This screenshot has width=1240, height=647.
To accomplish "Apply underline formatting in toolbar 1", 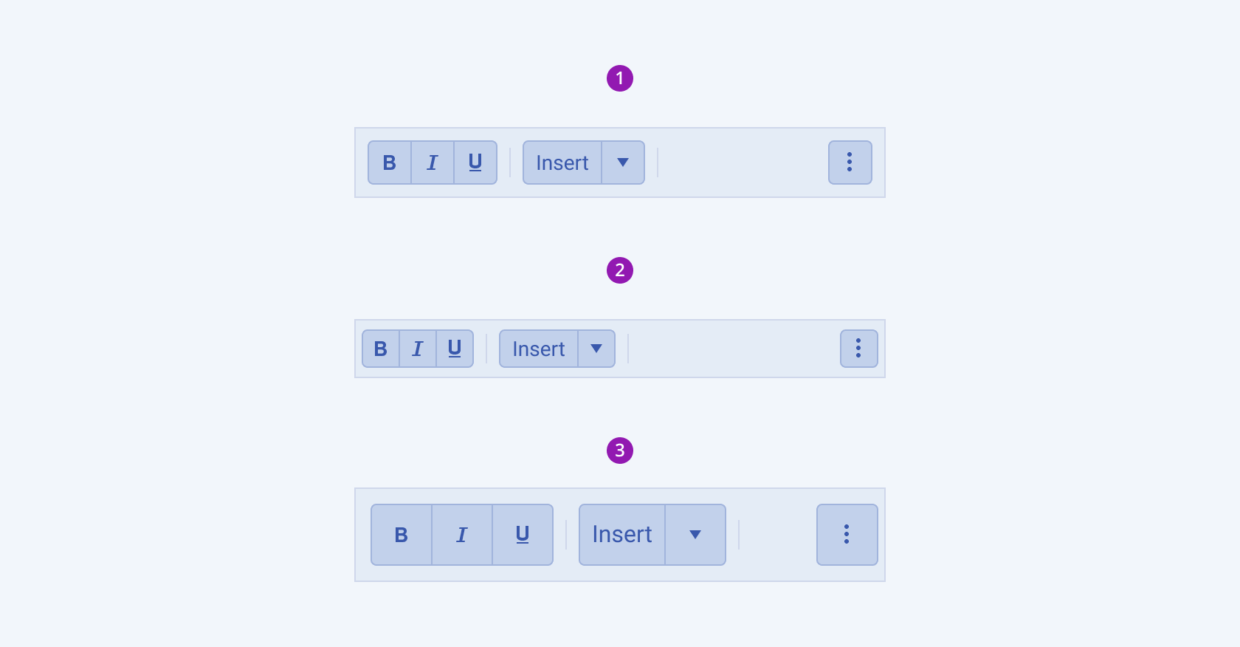I will click(x=474, y=162).
